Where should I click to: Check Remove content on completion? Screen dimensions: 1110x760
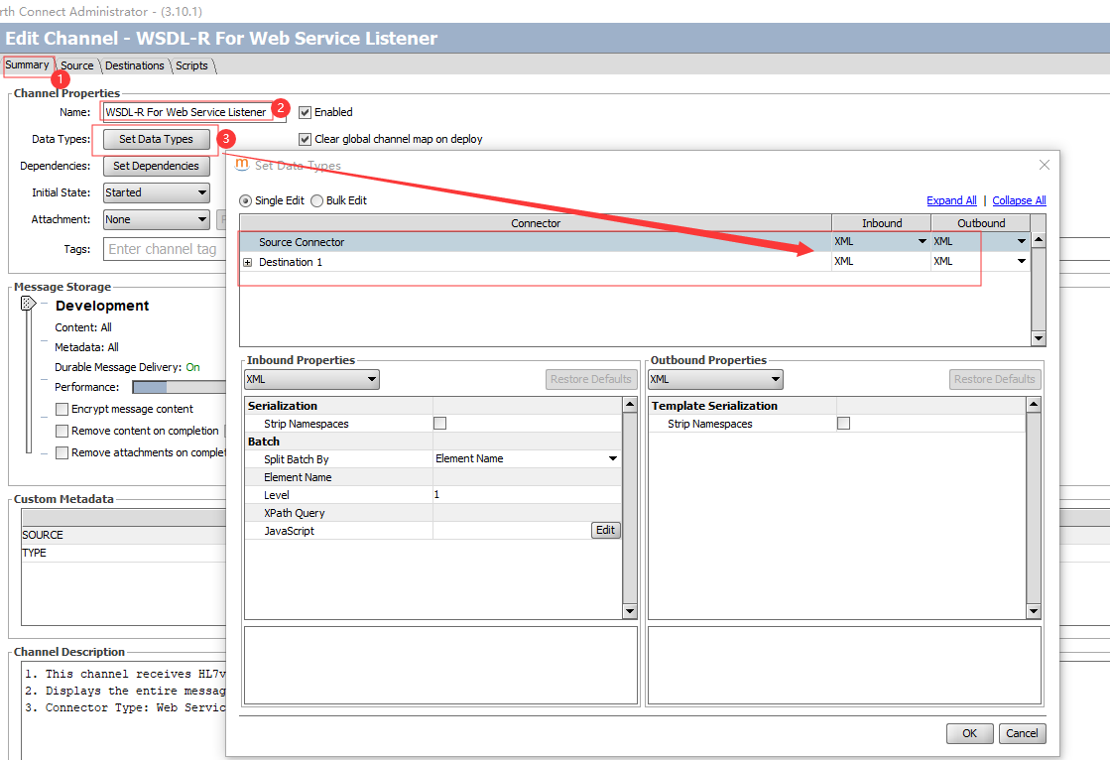[x=62, y=432]
